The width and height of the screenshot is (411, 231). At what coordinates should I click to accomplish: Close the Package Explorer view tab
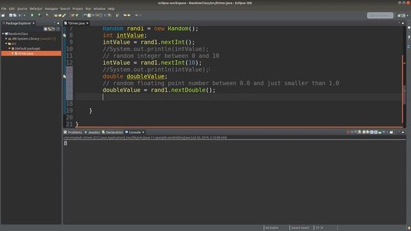pos(33,23)
